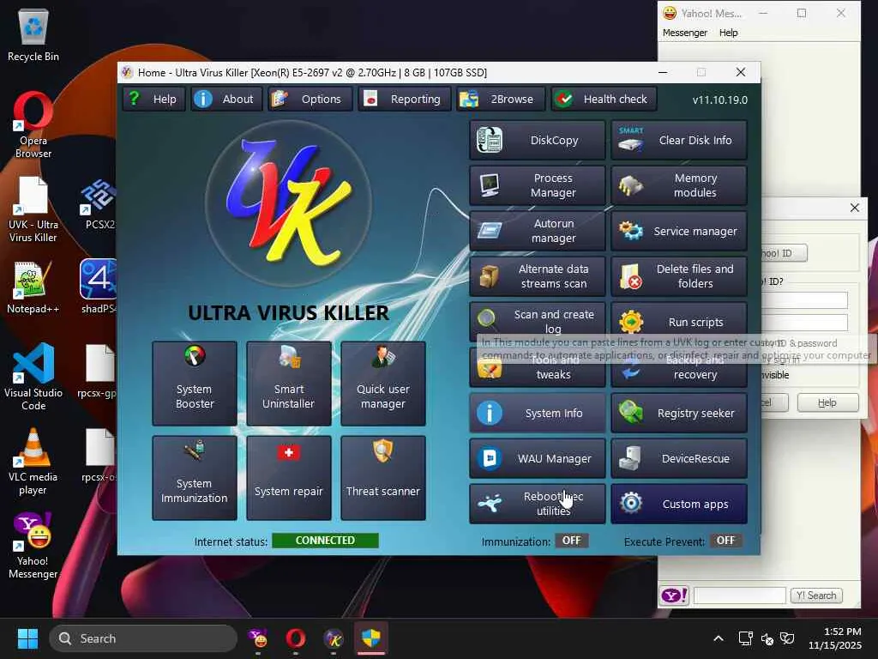Viewport: 878px width, 659px height.
Task: Open WAU Manager
Action: [x=537, y=458]
